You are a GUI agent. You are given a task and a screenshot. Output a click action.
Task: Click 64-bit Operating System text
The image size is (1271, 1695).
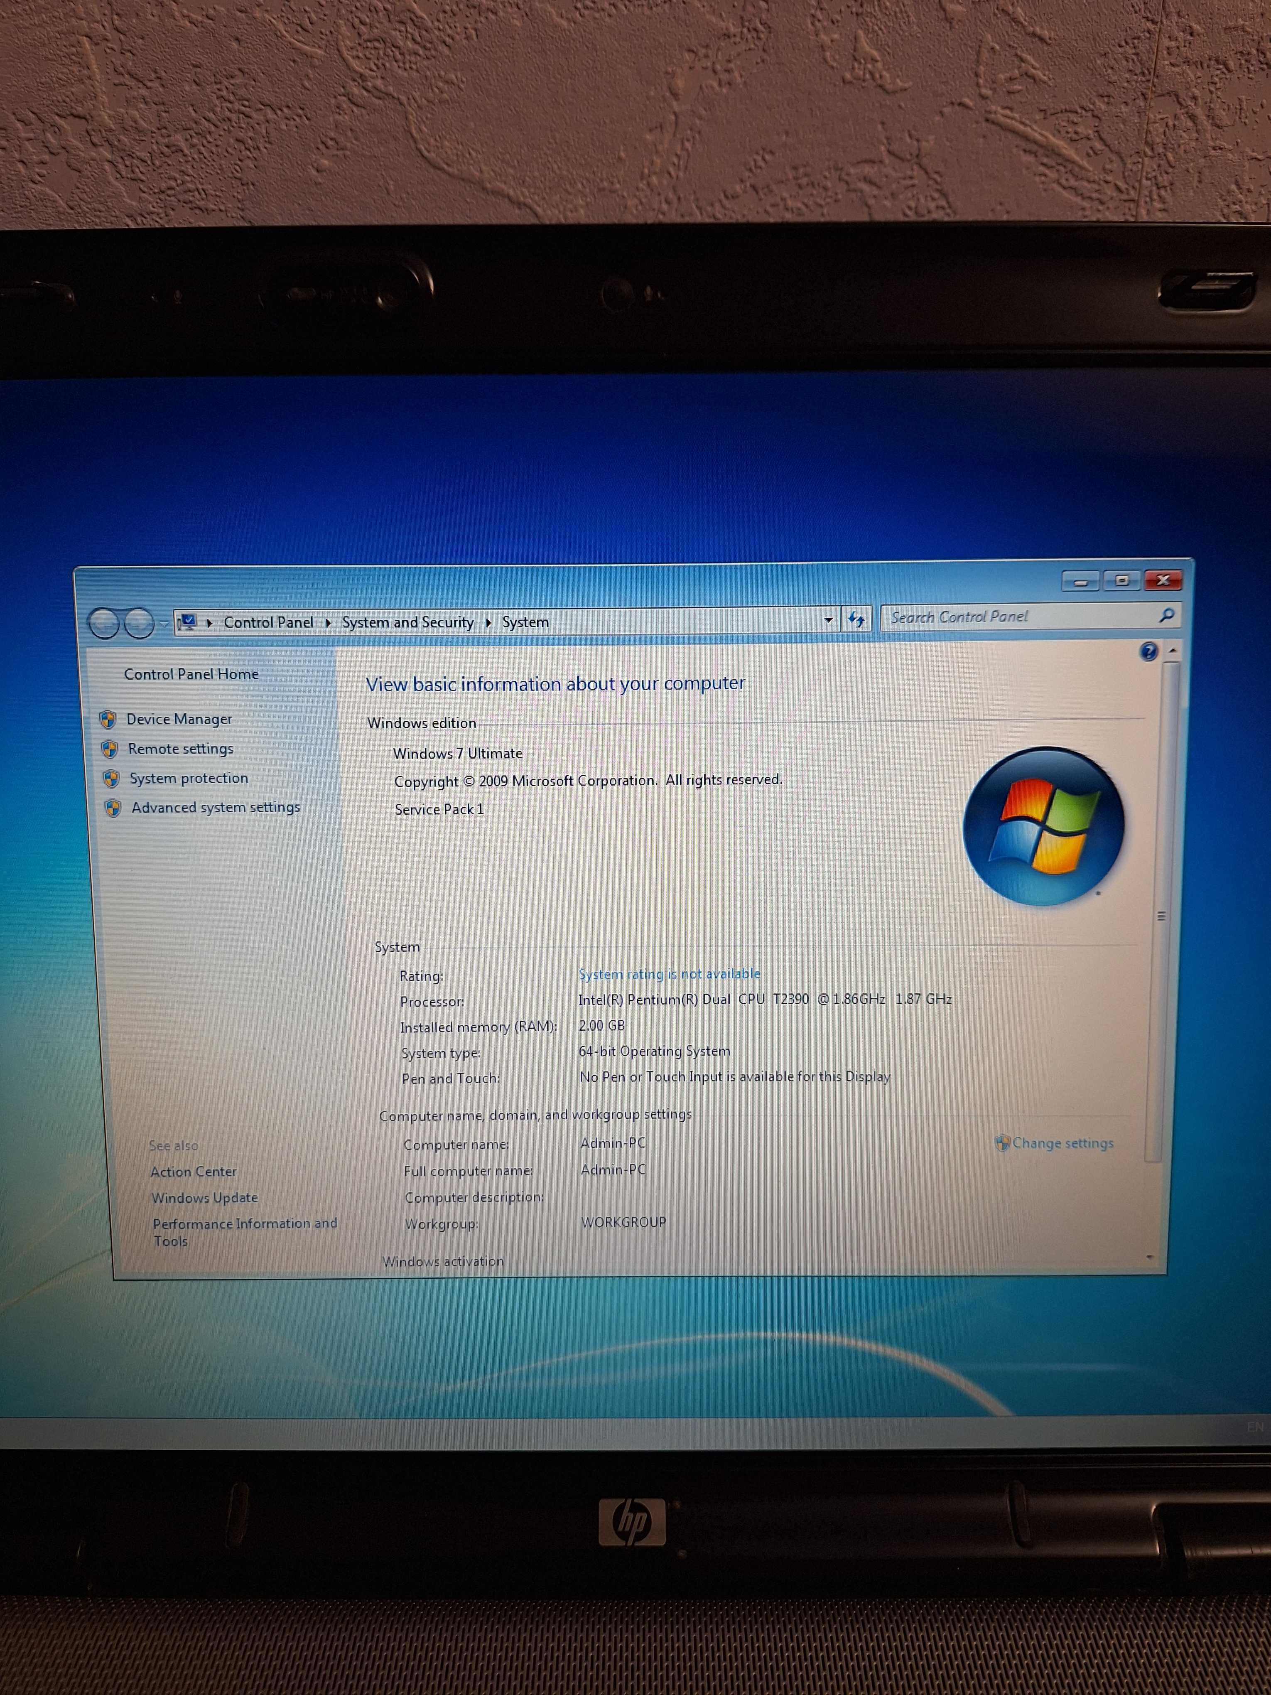[x=654, y=1051]
